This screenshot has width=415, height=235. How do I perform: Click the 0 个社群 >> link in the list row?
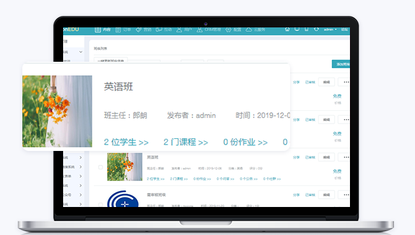pyautogui.click(x=272, y=179)
